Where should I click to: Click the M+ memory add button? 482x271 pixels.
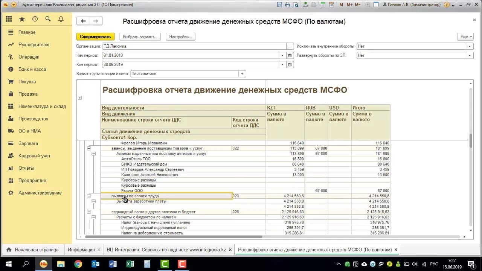pos(349,5)
